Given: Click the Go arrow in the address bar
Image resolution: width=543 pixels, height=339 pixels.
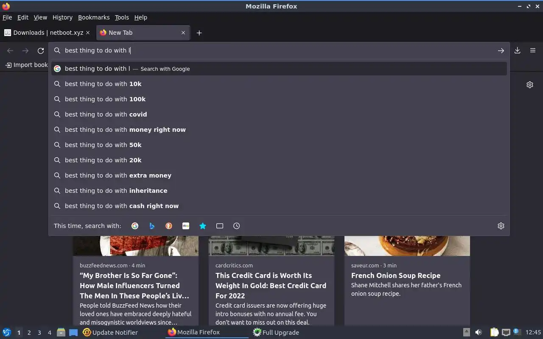Looking at the screenshot, I should tap(501, 50).
